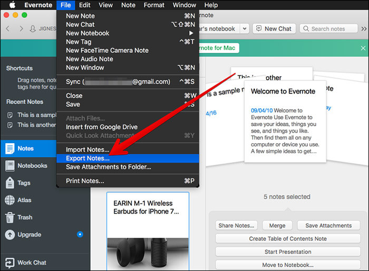Open EARIN M-1 Wireless Earbuds note card

(148, 231)
